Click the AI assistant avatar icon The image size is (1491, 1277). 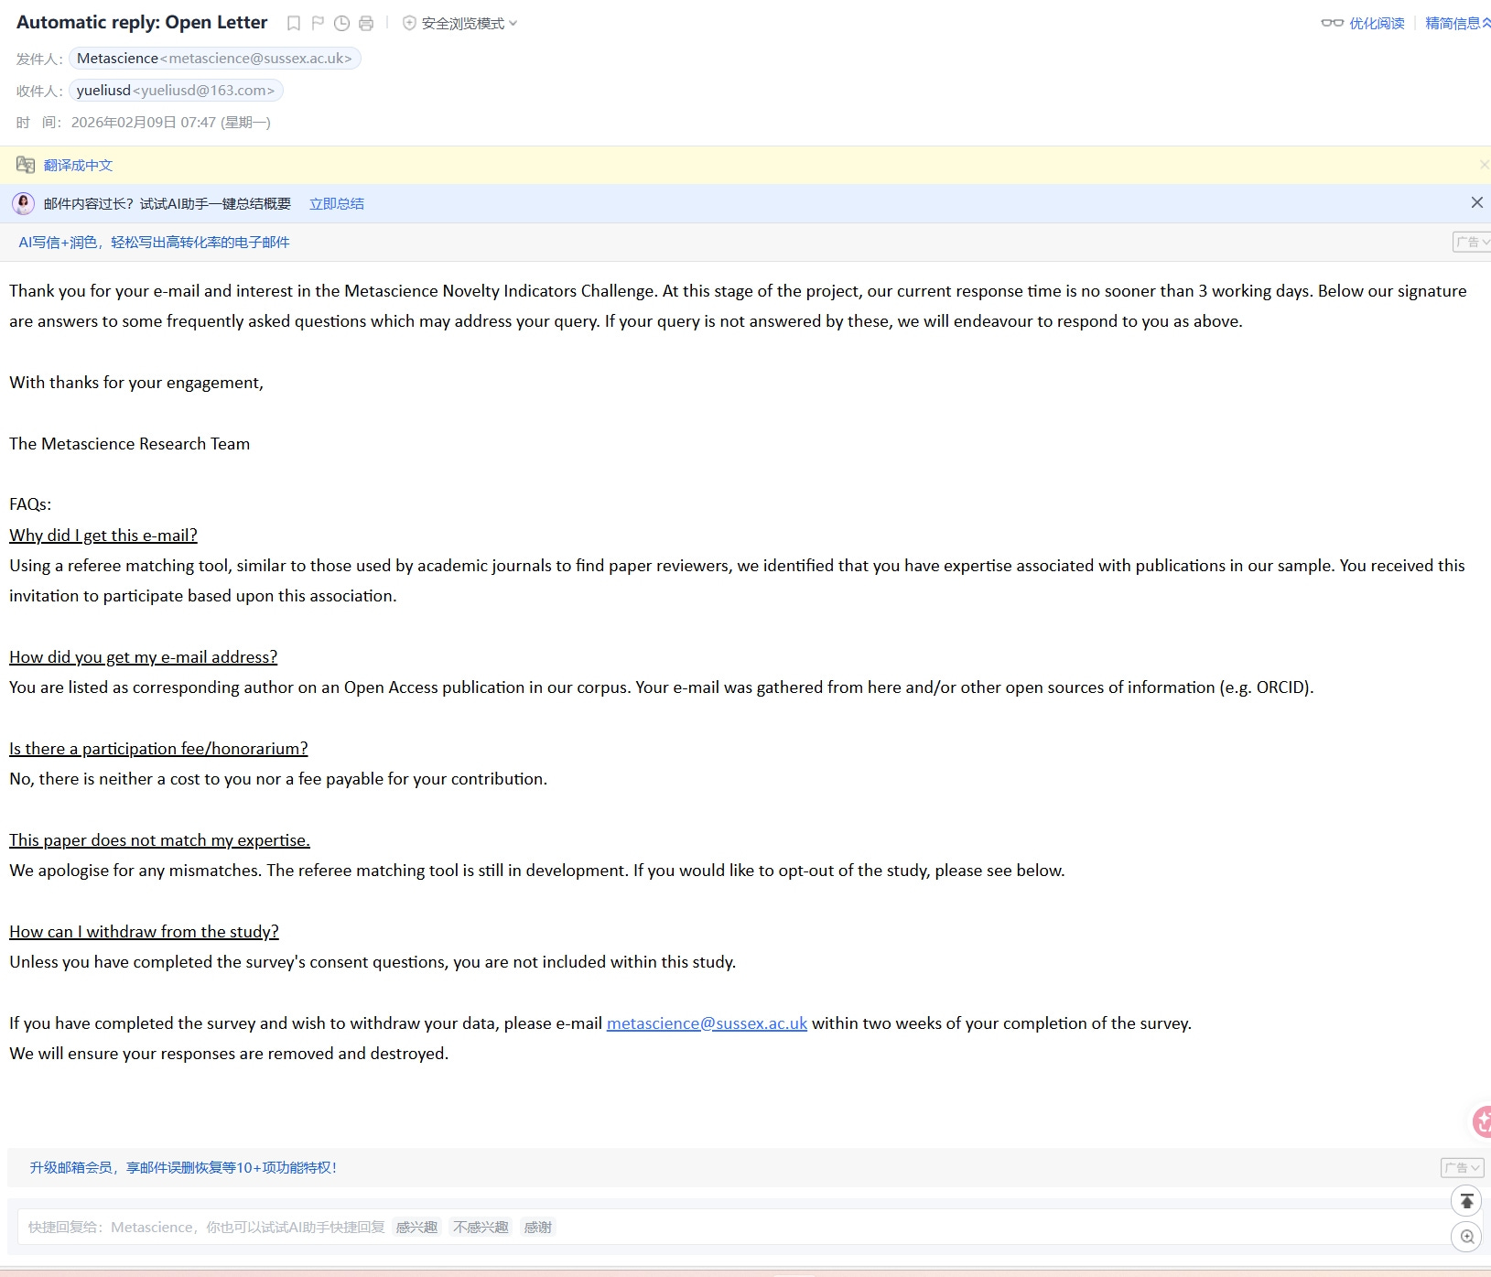point(23,203)
